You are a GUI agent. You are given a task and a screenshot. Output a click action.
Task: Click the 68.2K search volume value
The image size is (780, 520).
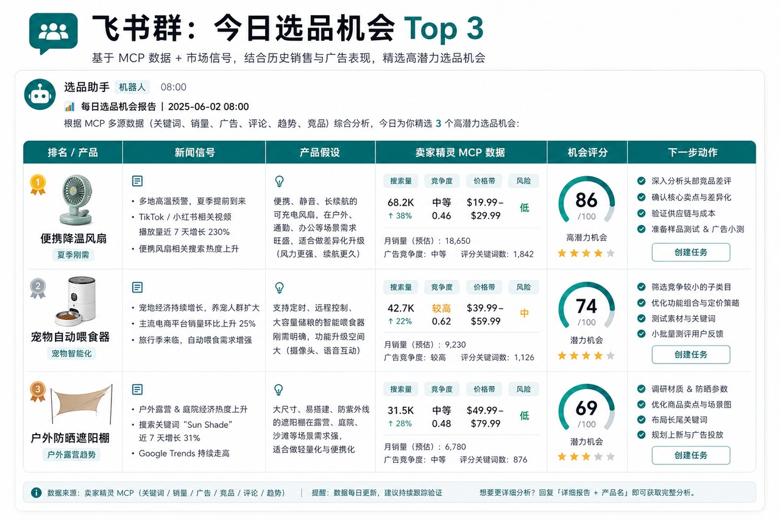tap(401, 202)
